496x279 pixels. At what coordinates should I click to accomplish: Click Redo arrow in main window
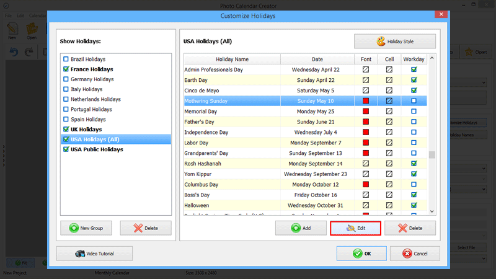pyautogui.click(x=29, y=51)
